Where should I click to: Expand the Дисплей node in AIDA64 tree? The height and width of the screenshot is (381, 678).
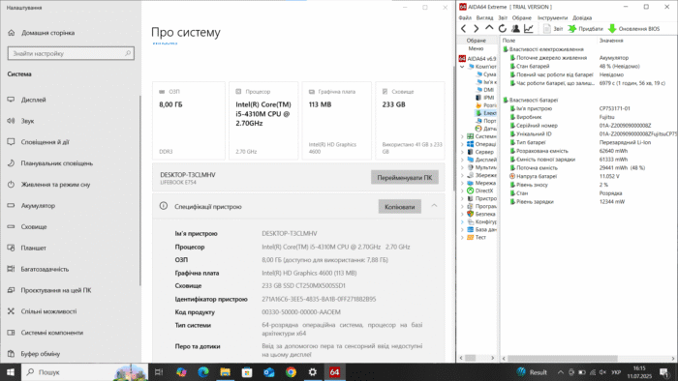[x=462, y=160]
